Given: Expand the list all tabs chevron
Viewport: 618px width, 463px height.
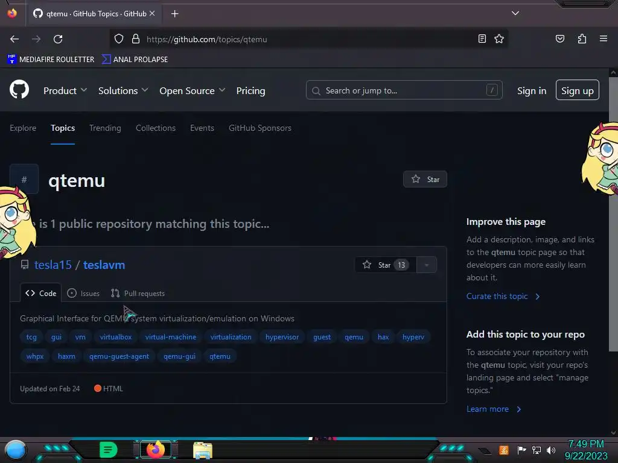Looking at the screenshot, I should (x=515, y=13).
